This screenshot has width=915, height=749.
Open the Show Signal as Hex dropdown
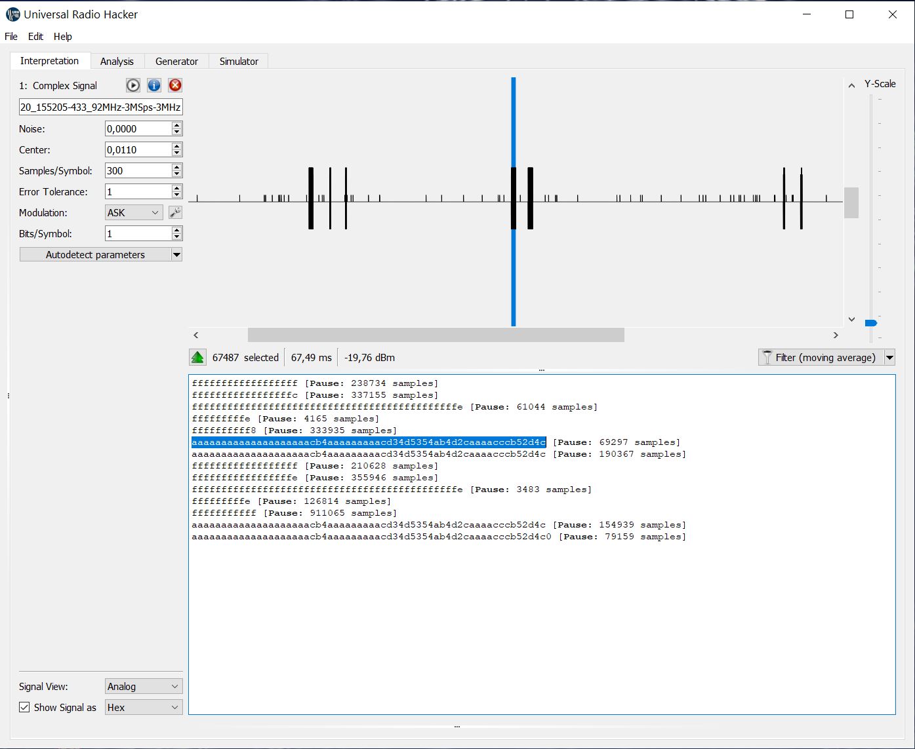click(x=144, y=707)
